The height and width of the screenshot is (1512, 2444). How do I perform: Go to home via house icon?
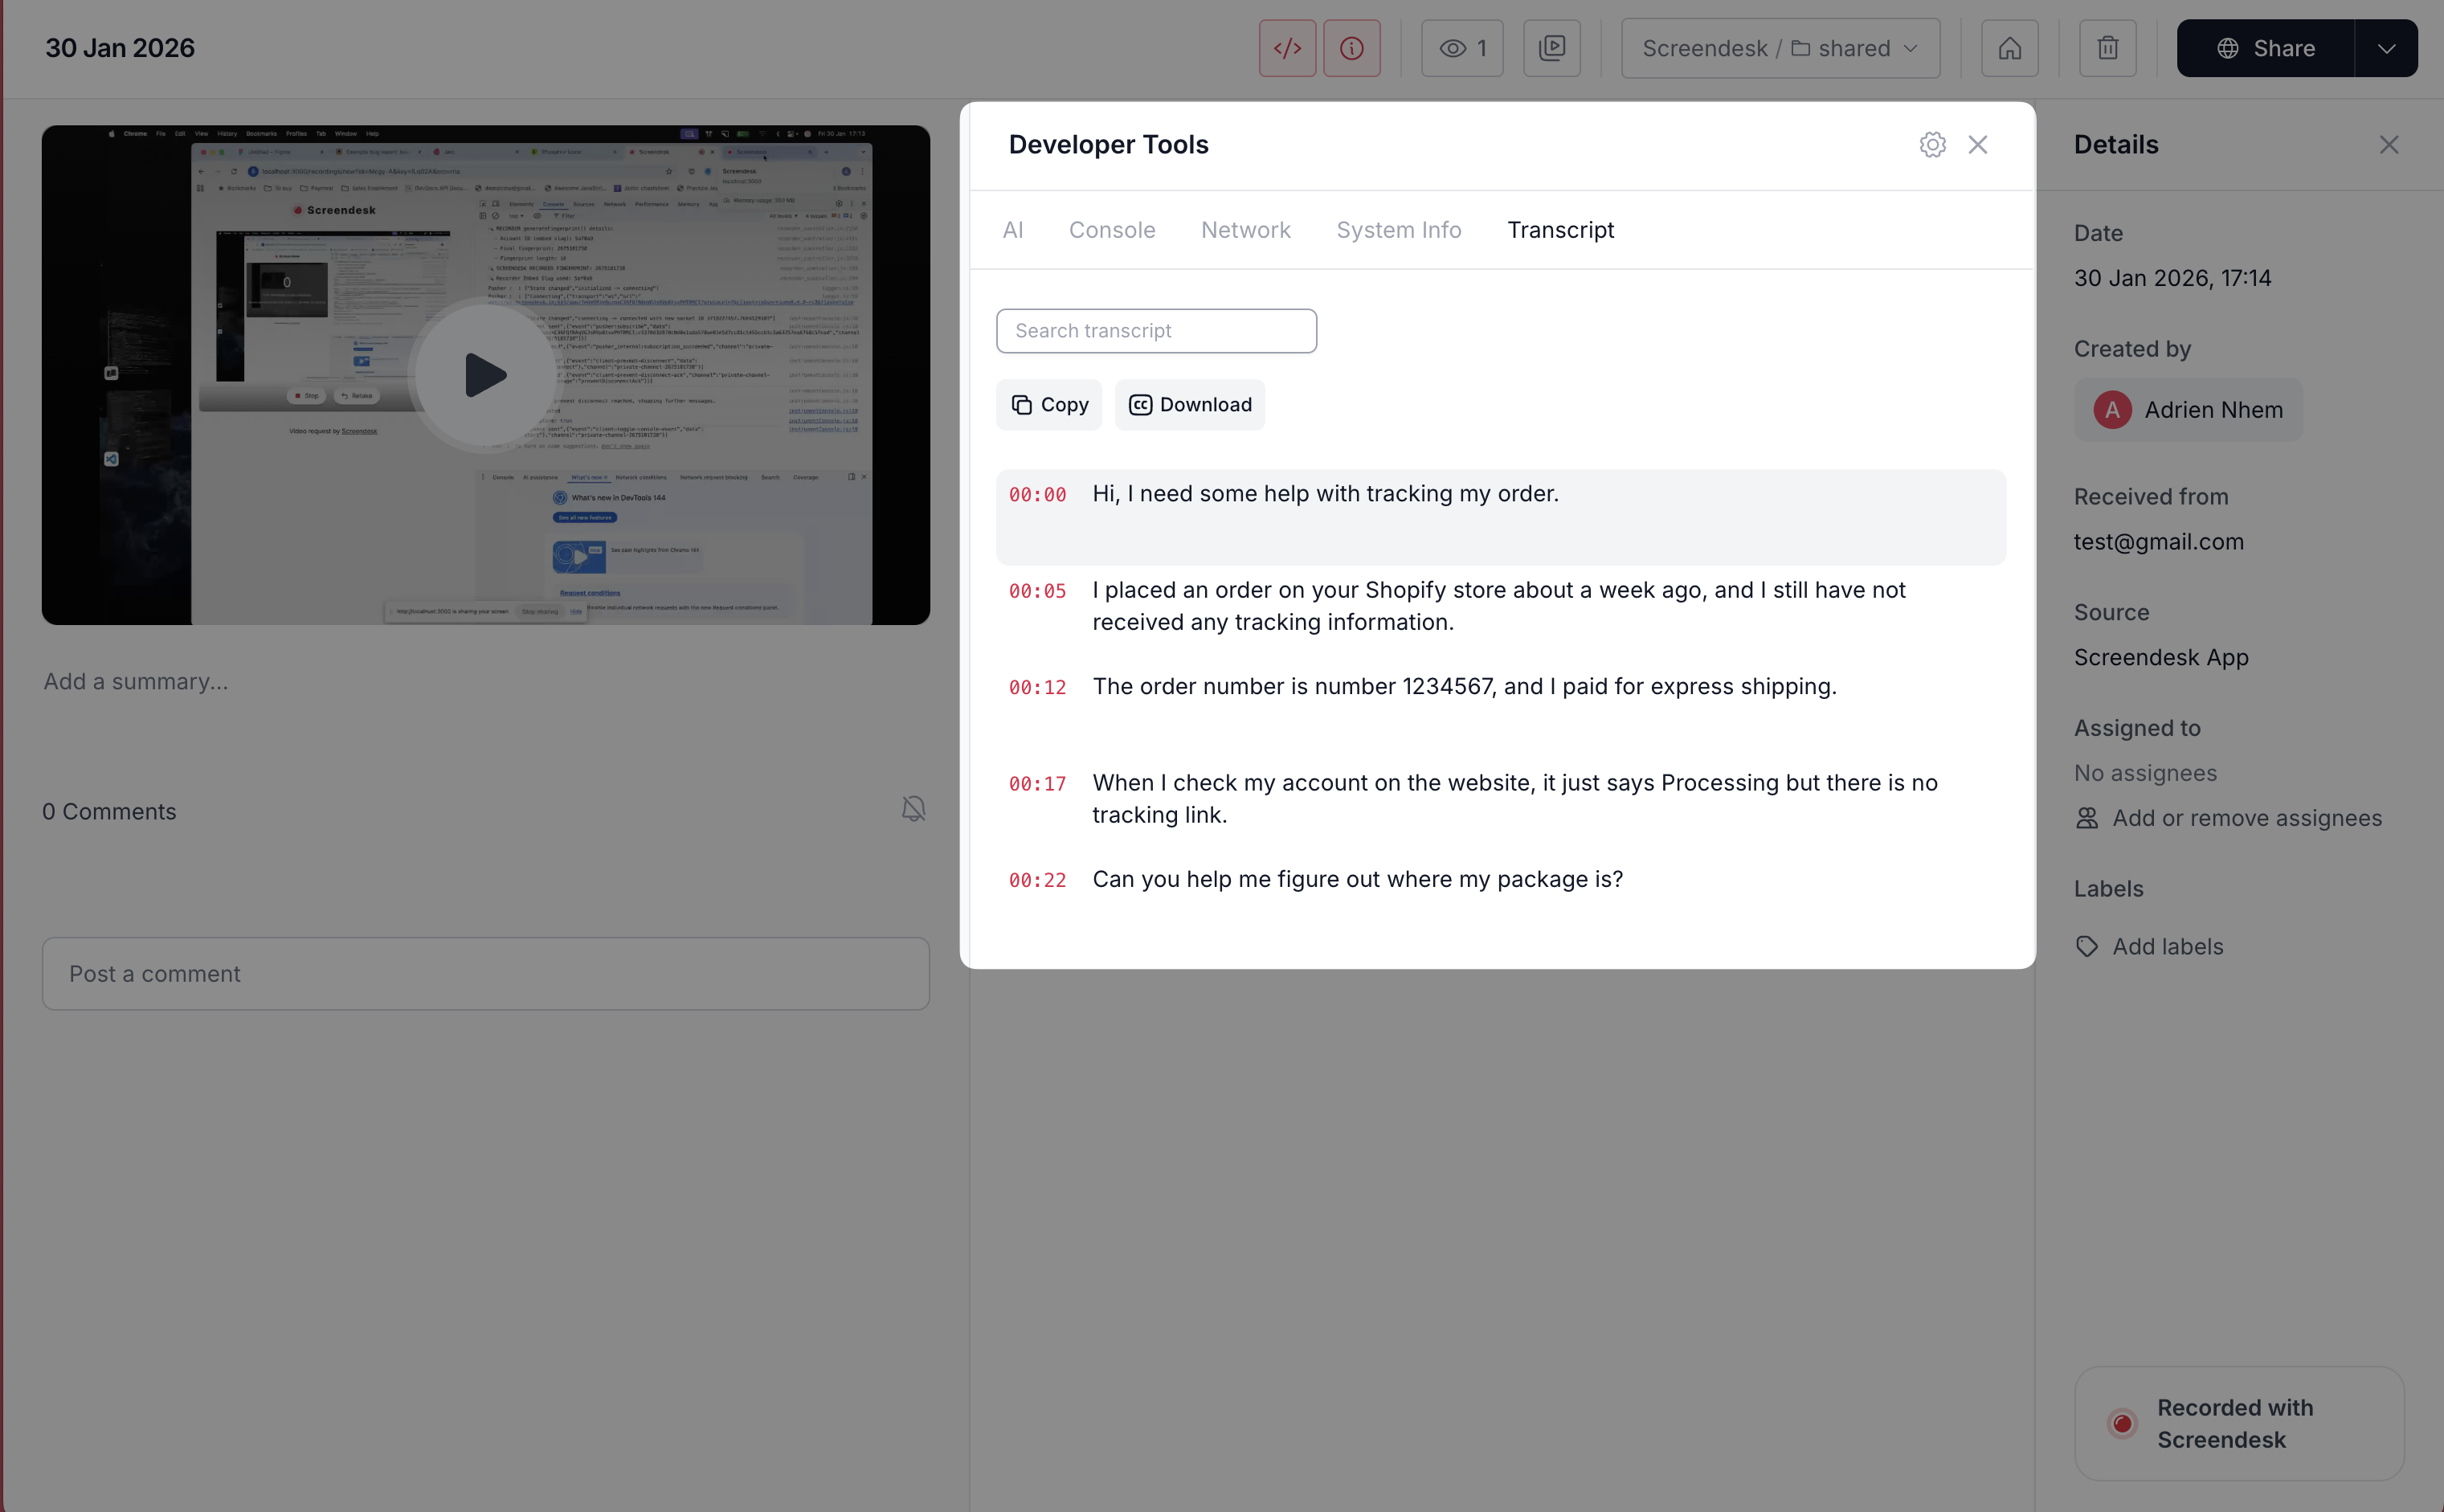(2009, 48)
